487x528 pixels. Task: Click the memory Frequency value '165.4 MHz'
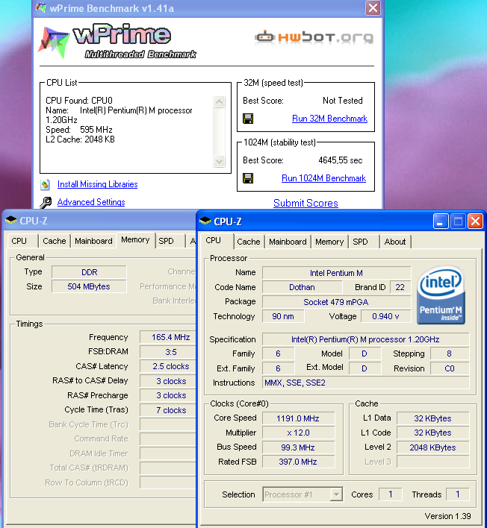click(168, 337)
